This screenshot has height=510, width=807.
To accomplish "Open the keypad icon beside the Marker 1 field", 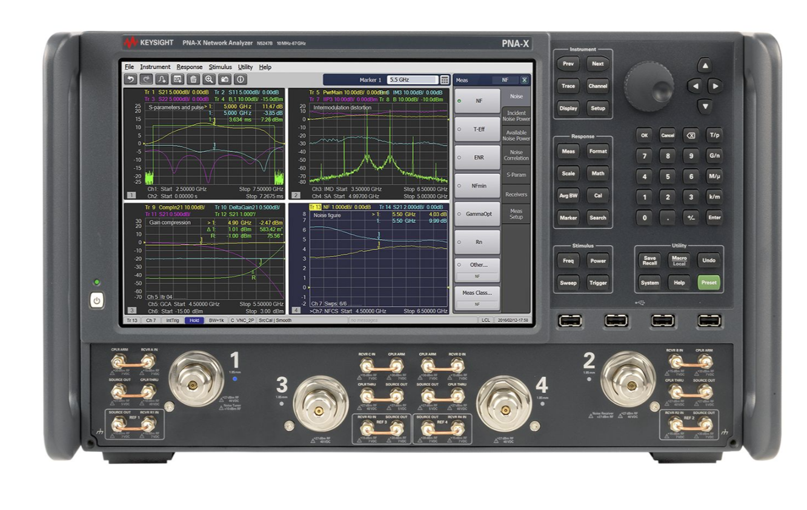I will click(445, 80).
